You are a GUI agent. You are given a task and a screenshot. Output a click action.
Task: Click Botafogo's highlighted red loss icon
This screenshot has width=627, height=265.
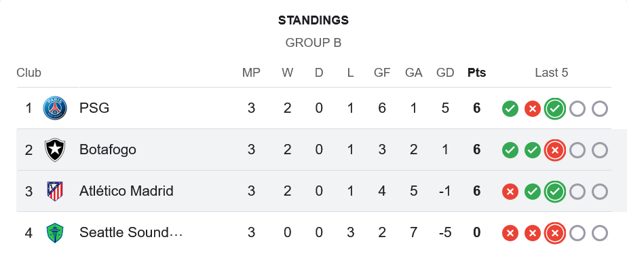tap(555, 150)
